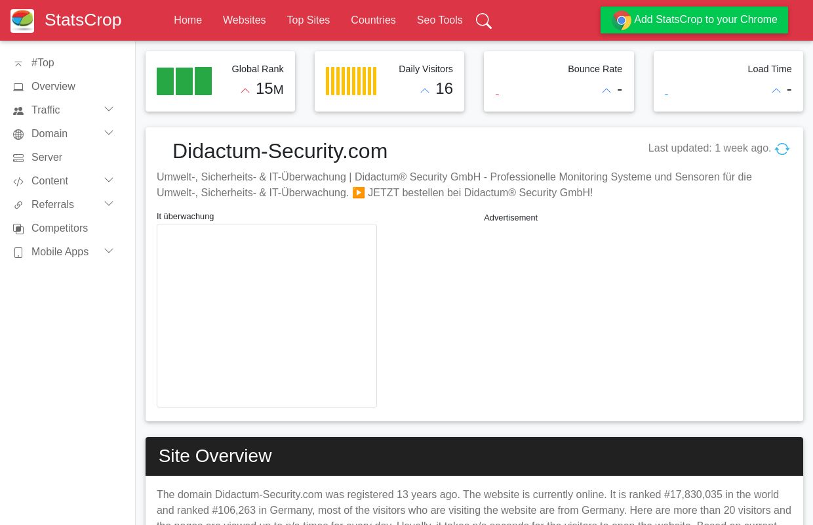Viewport: 813px width, 525px height.
Task: Click the green Global Rank bars graphic
Action: click(184, 81)
